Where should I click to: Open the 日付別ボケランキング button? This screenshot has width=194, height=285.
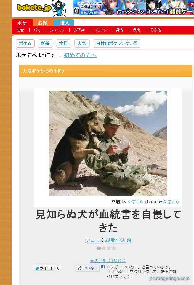coord(116,44)
